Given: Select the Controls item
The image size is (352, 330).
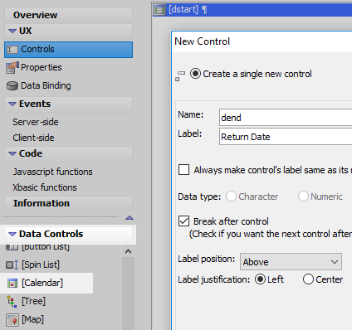Looking at the screenshot, I should (68, 50).
